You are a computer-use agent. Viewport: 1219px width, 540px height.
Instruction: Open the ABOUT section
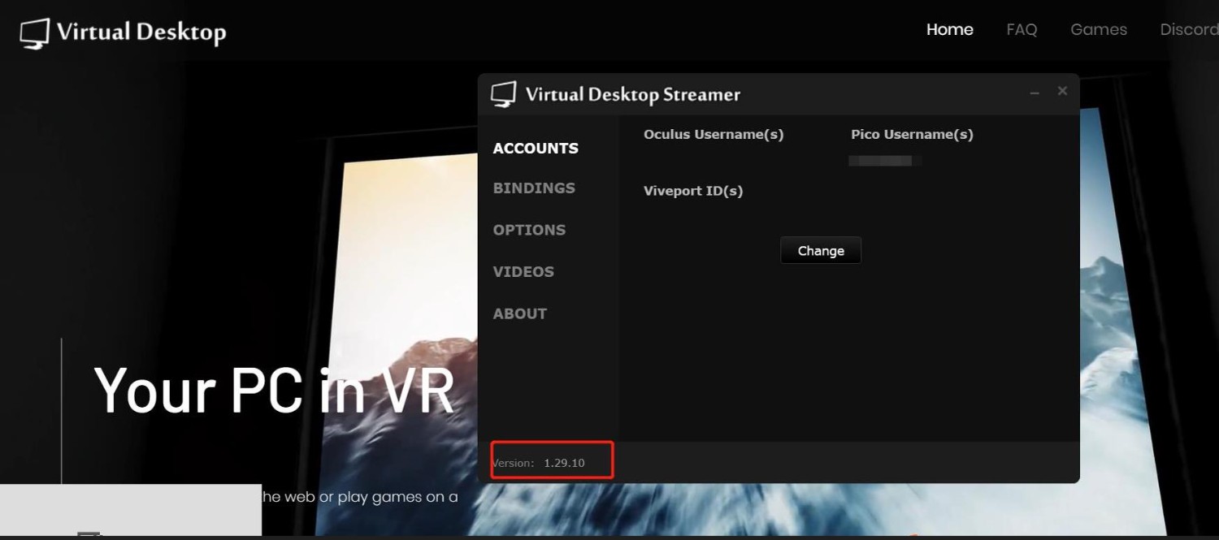(520, 313)
